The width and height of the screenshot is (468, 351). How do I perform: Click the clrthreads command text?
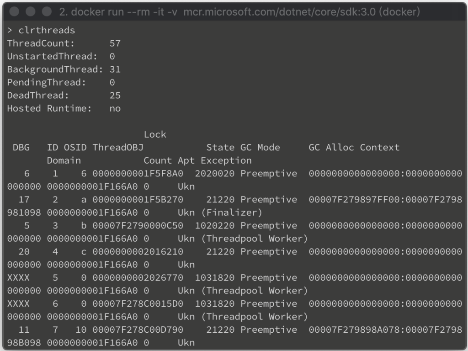(x=47, y=30)
